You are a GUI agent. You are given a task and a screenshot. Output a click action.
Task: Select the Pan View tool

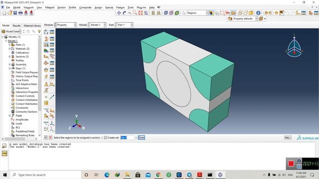coord(119,13)
